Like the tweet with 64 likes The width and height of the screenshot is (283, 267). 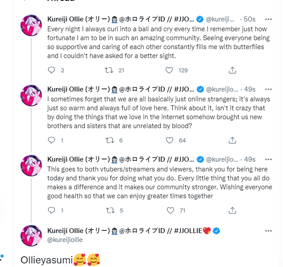point(169,140)
